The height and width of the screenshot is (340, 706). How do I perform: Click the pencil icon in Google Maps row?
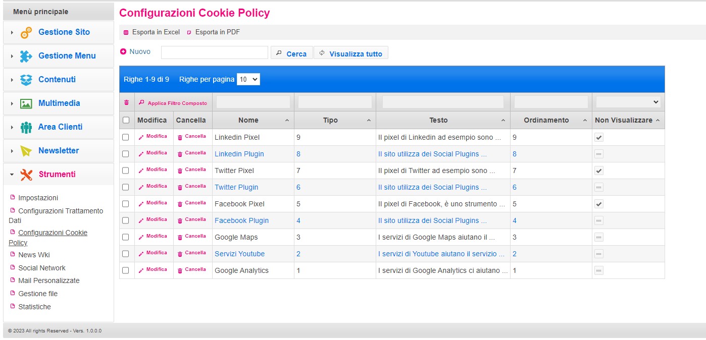[x=141, y=237]
